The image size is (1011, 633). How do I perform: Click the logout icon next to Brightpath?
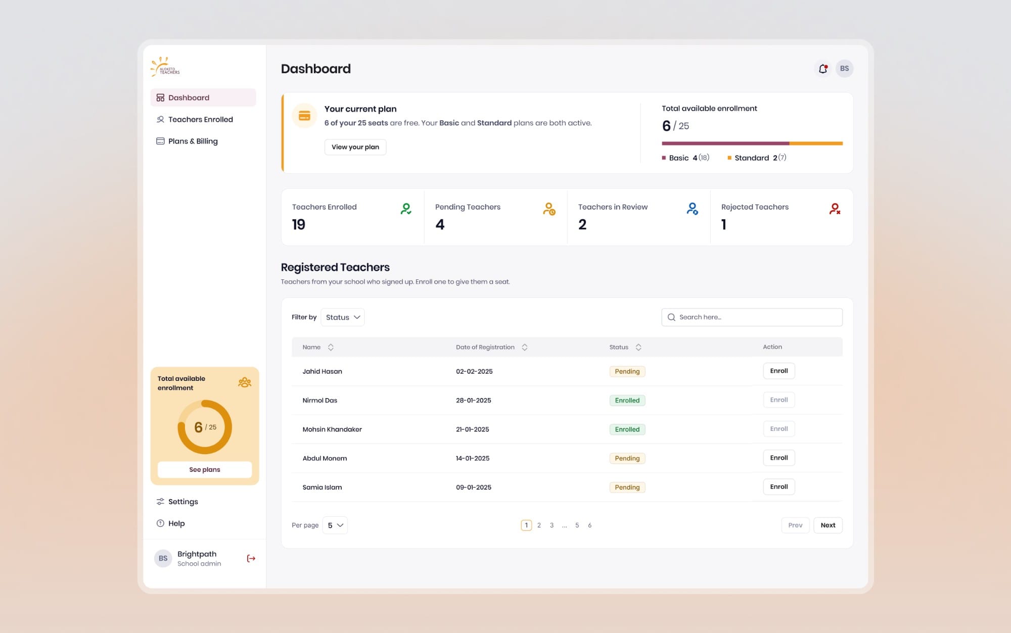coord(251,558)
